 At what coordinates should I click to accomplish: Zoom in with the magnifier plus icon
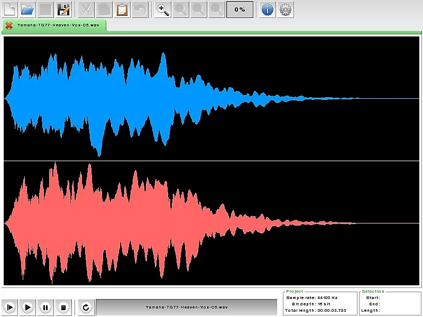tap(163, 9)
